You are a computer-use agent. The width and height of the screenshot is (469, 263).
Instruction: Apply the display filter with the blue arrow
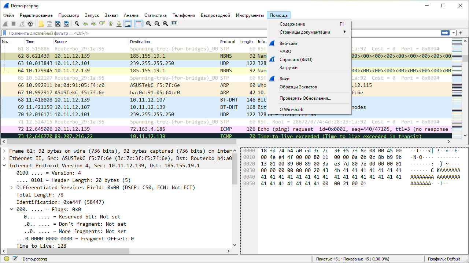[445, 33]
